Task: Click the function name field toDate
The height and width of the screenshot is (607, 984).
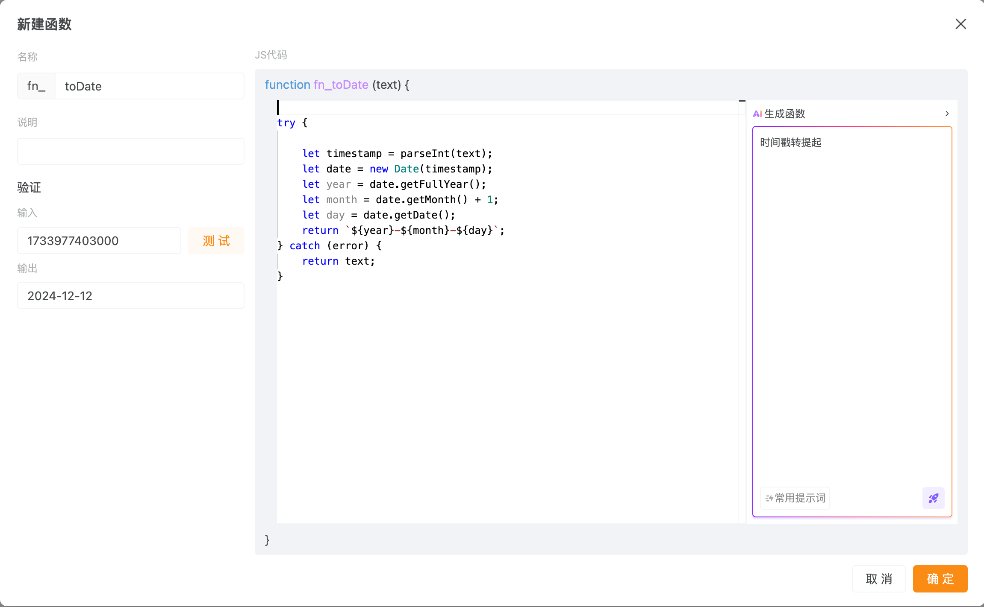Action: [150, 86]
